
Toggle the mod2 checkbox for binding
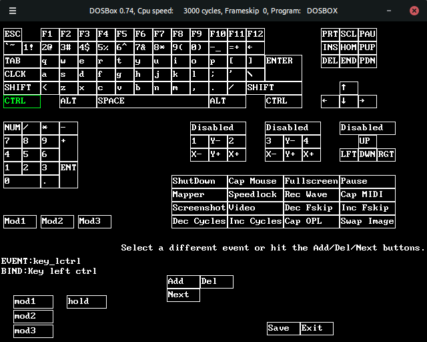point(33,317)
